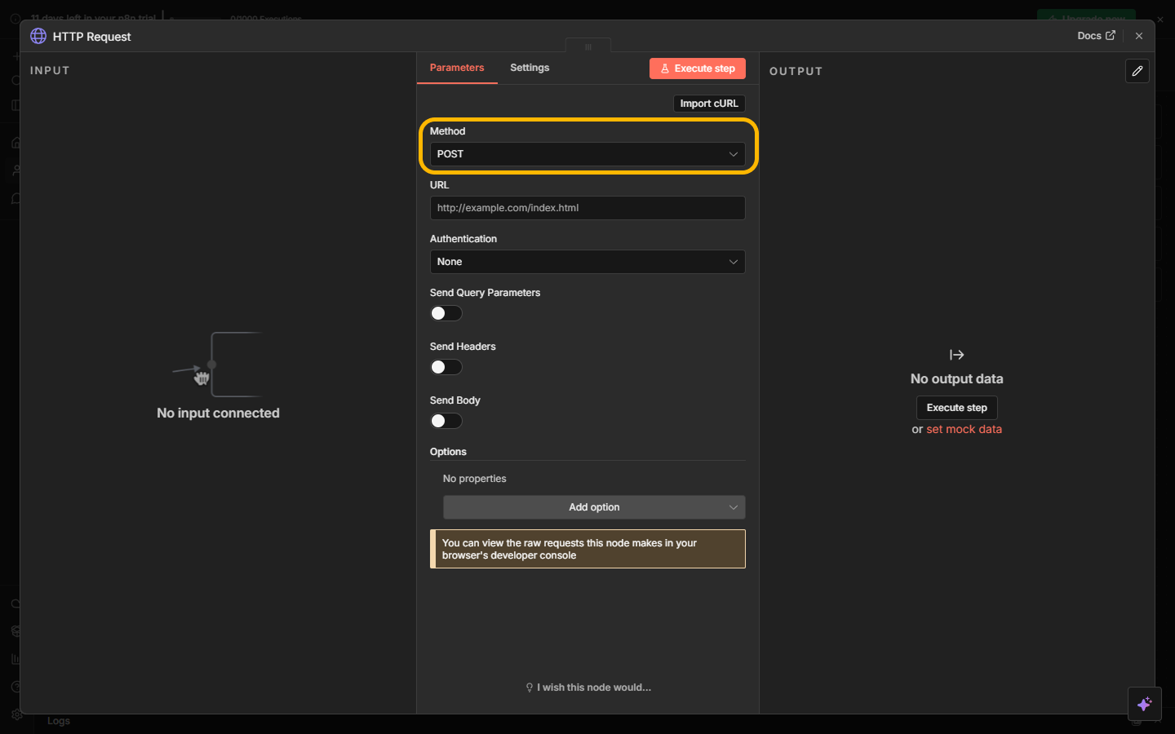
Task: Expand the Authentication dropdown
Action: point(587,262)
